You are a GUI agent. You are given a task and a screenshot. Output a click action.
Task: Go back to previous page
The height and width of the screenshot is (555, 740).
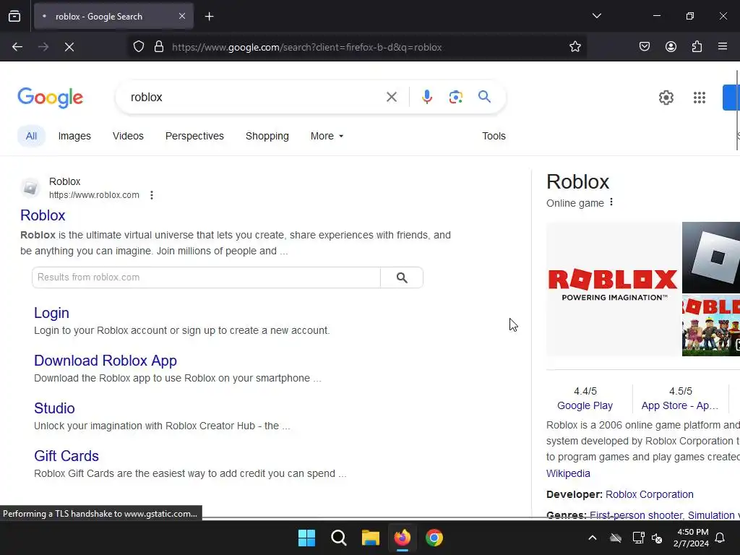17,47
